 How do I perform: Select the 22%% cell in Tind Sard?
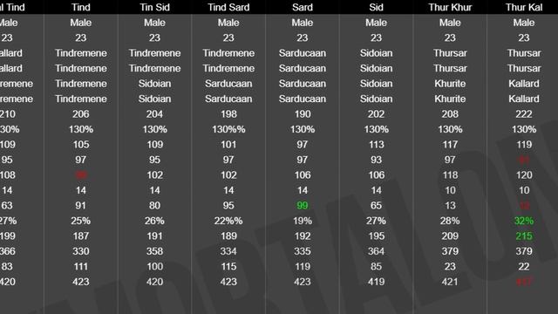(x=228, y=221)
